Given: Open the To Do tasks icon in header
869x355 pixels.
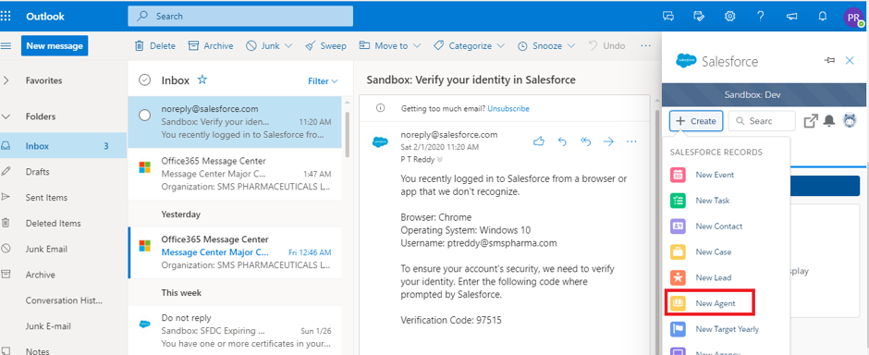Looking at the screenshot, I should pos(699,17).
